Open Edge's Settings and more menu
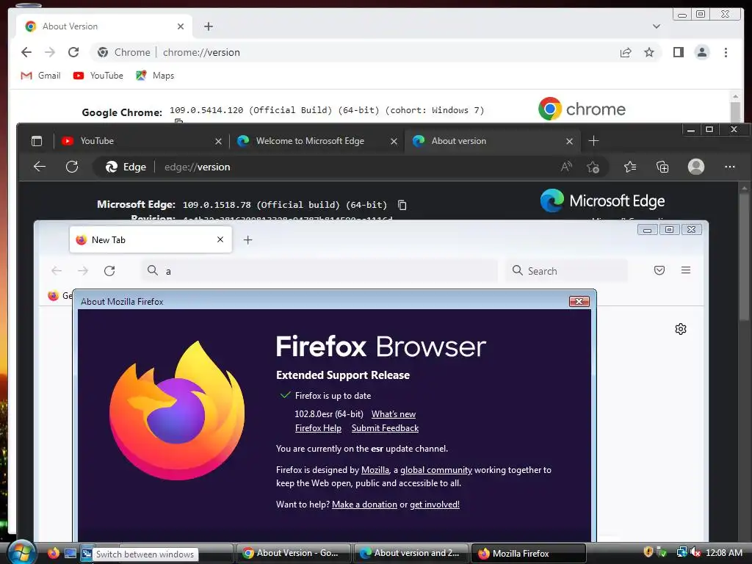752x564 pixels. tap(730, 167)
